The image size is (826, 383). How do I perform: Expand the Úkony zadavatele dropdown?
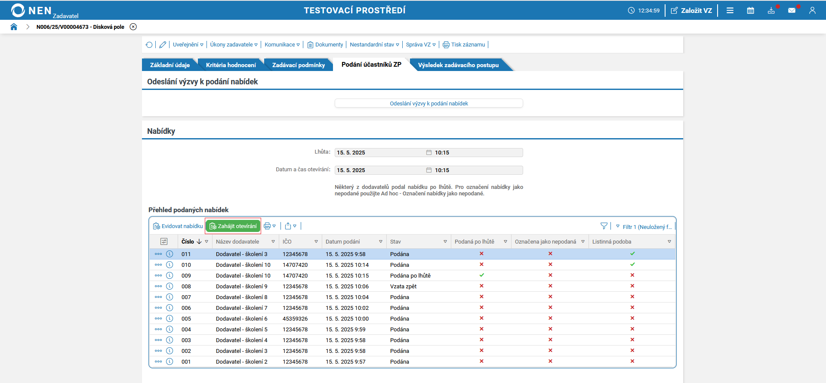click(234, 45)
